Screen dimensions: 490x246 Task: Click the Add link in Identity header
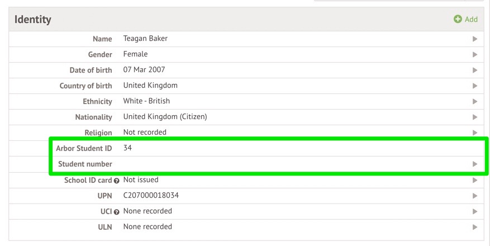point(471,20)
